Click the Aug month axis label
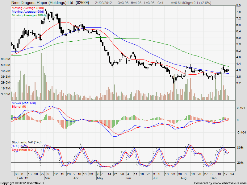Screen dimensions: 247x185 click(x=183, y=178)
